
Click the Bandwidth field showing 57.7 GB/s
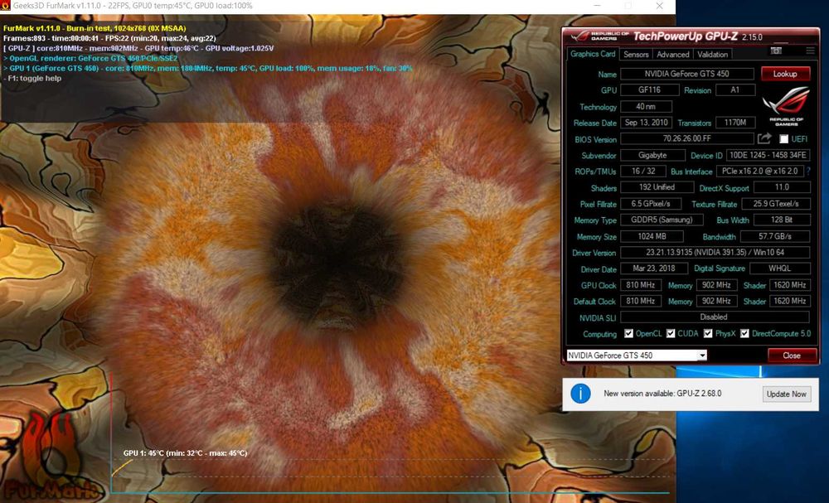[775, 237]
